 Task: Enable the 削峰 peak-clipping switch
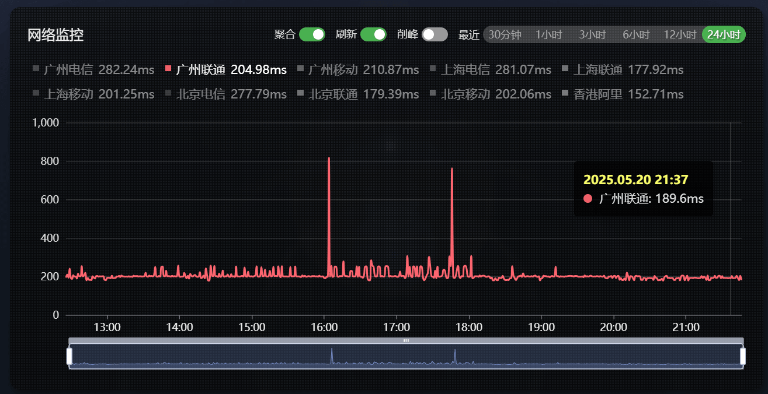(435, 34)
